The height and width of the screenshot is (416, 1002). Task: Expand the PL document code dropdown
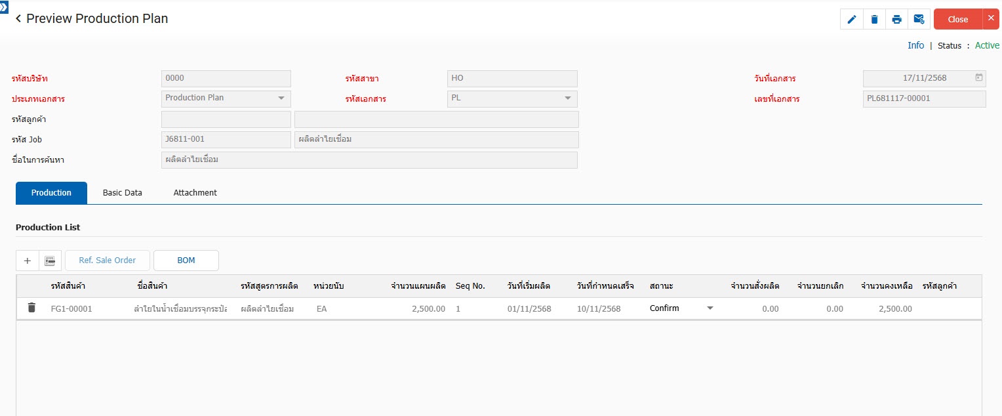pyautogui.click(x=567, y=98)
